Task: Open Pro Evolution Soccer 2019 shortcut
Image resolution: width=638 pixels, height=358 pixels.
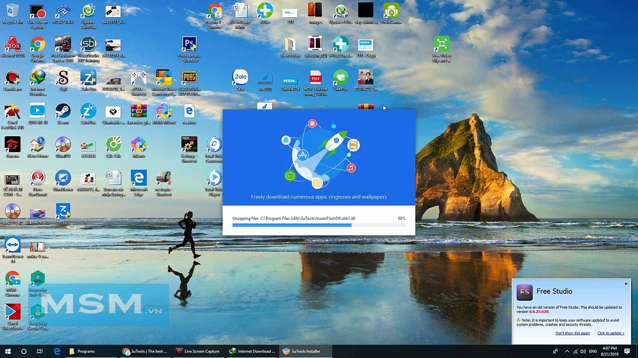Action: click(63, 50)
